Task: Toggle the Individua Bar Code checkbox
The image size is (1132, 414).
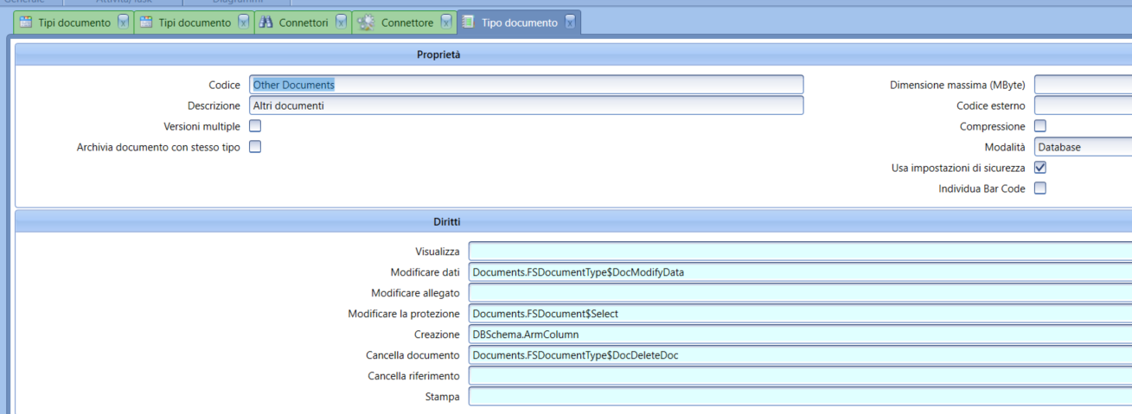Action: 1040,188
